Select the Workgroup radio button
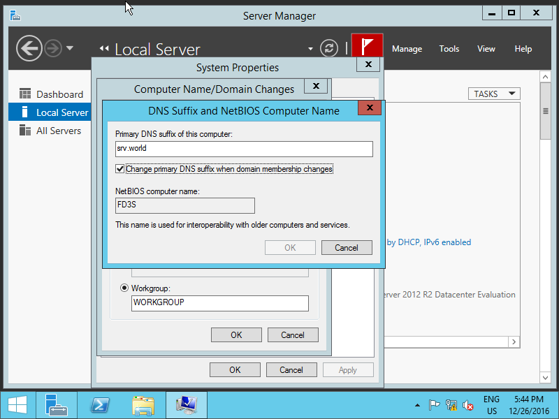Image resolution: width=559 pixels, height=419 pixels. 124,288
